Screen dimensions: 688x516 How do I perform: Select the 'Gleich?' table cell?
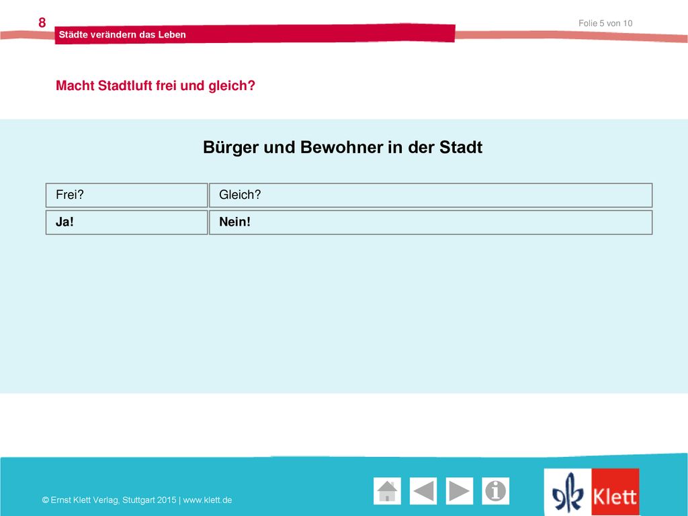coord(431,196)
